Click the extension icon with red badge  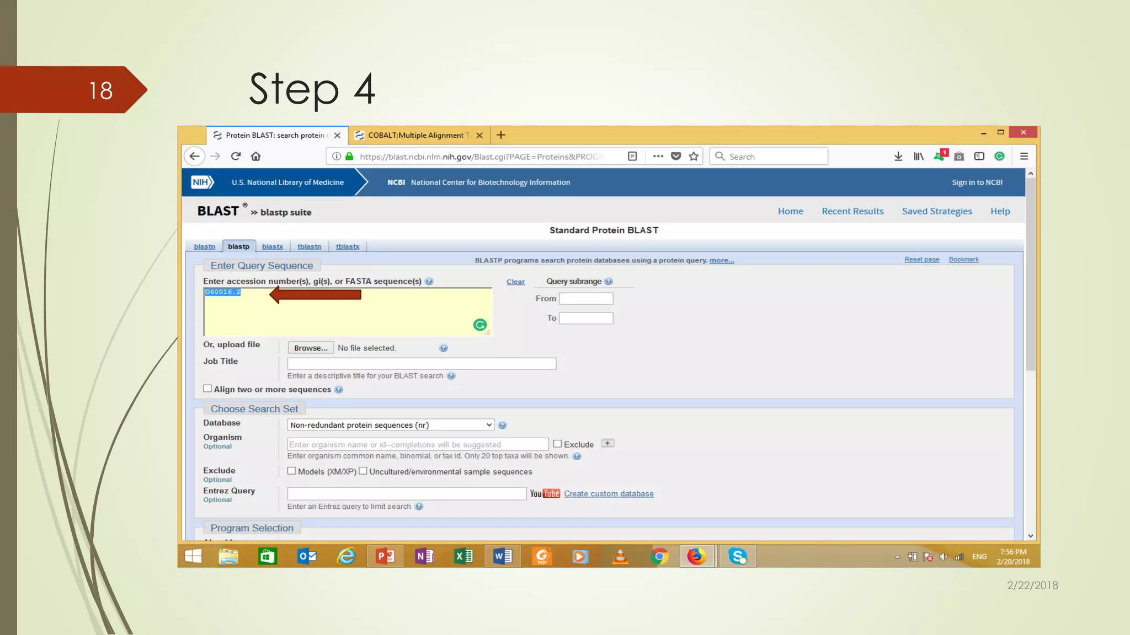[x=940, y=155]
